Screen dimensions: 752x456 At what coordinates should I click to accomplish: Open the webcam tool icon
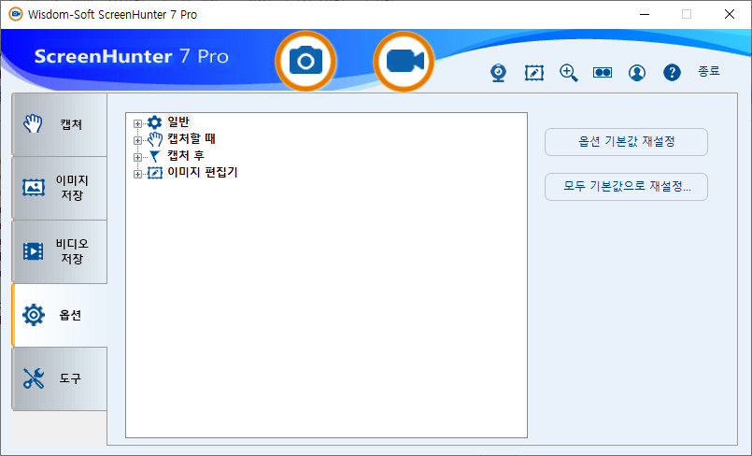498,73
